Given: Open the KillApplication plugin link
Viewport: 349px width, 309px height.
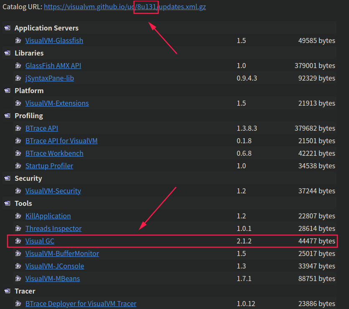Looking at the screenshot, I should 48,216.
